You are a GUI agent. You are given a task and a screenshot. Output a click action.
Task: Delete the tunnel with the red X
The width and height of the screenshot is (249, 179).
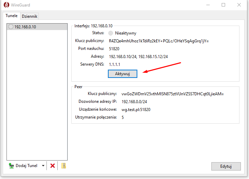53,166
